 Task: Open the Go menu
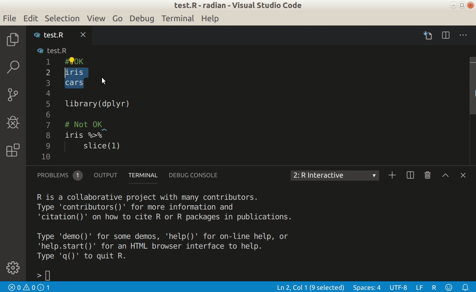(x=117, y=19)
